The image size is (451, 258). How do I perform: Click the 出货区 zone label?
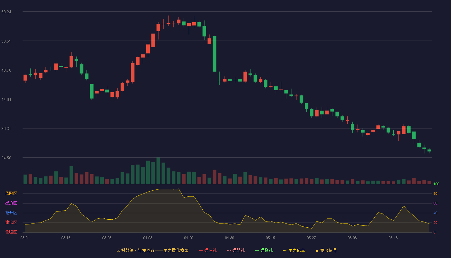click(11, 203)
